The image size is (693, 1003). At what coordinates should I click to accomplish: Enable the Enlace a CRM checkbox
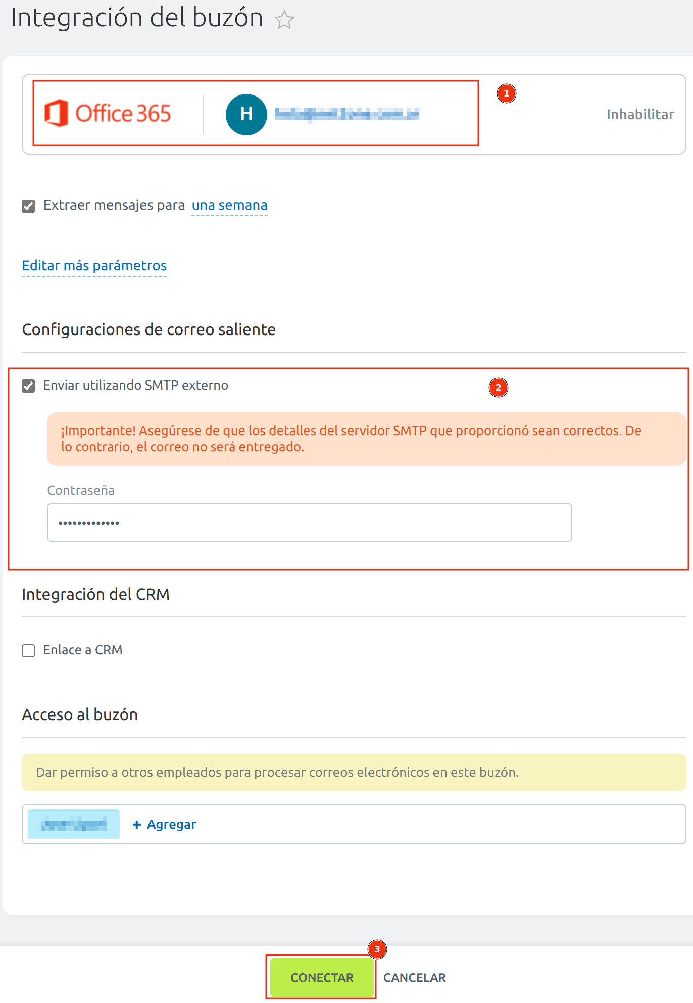point(28,651)
